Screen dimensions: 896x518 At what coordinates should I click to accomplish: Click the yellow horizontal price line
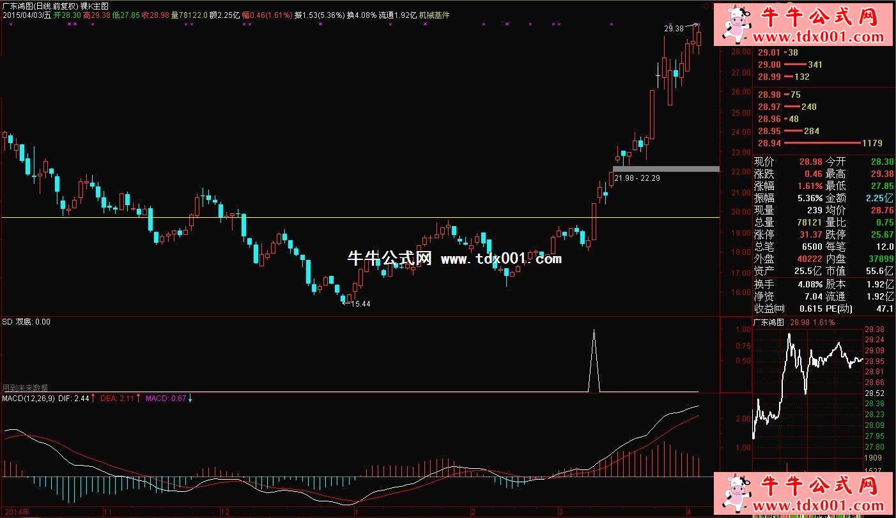[320, 218]
